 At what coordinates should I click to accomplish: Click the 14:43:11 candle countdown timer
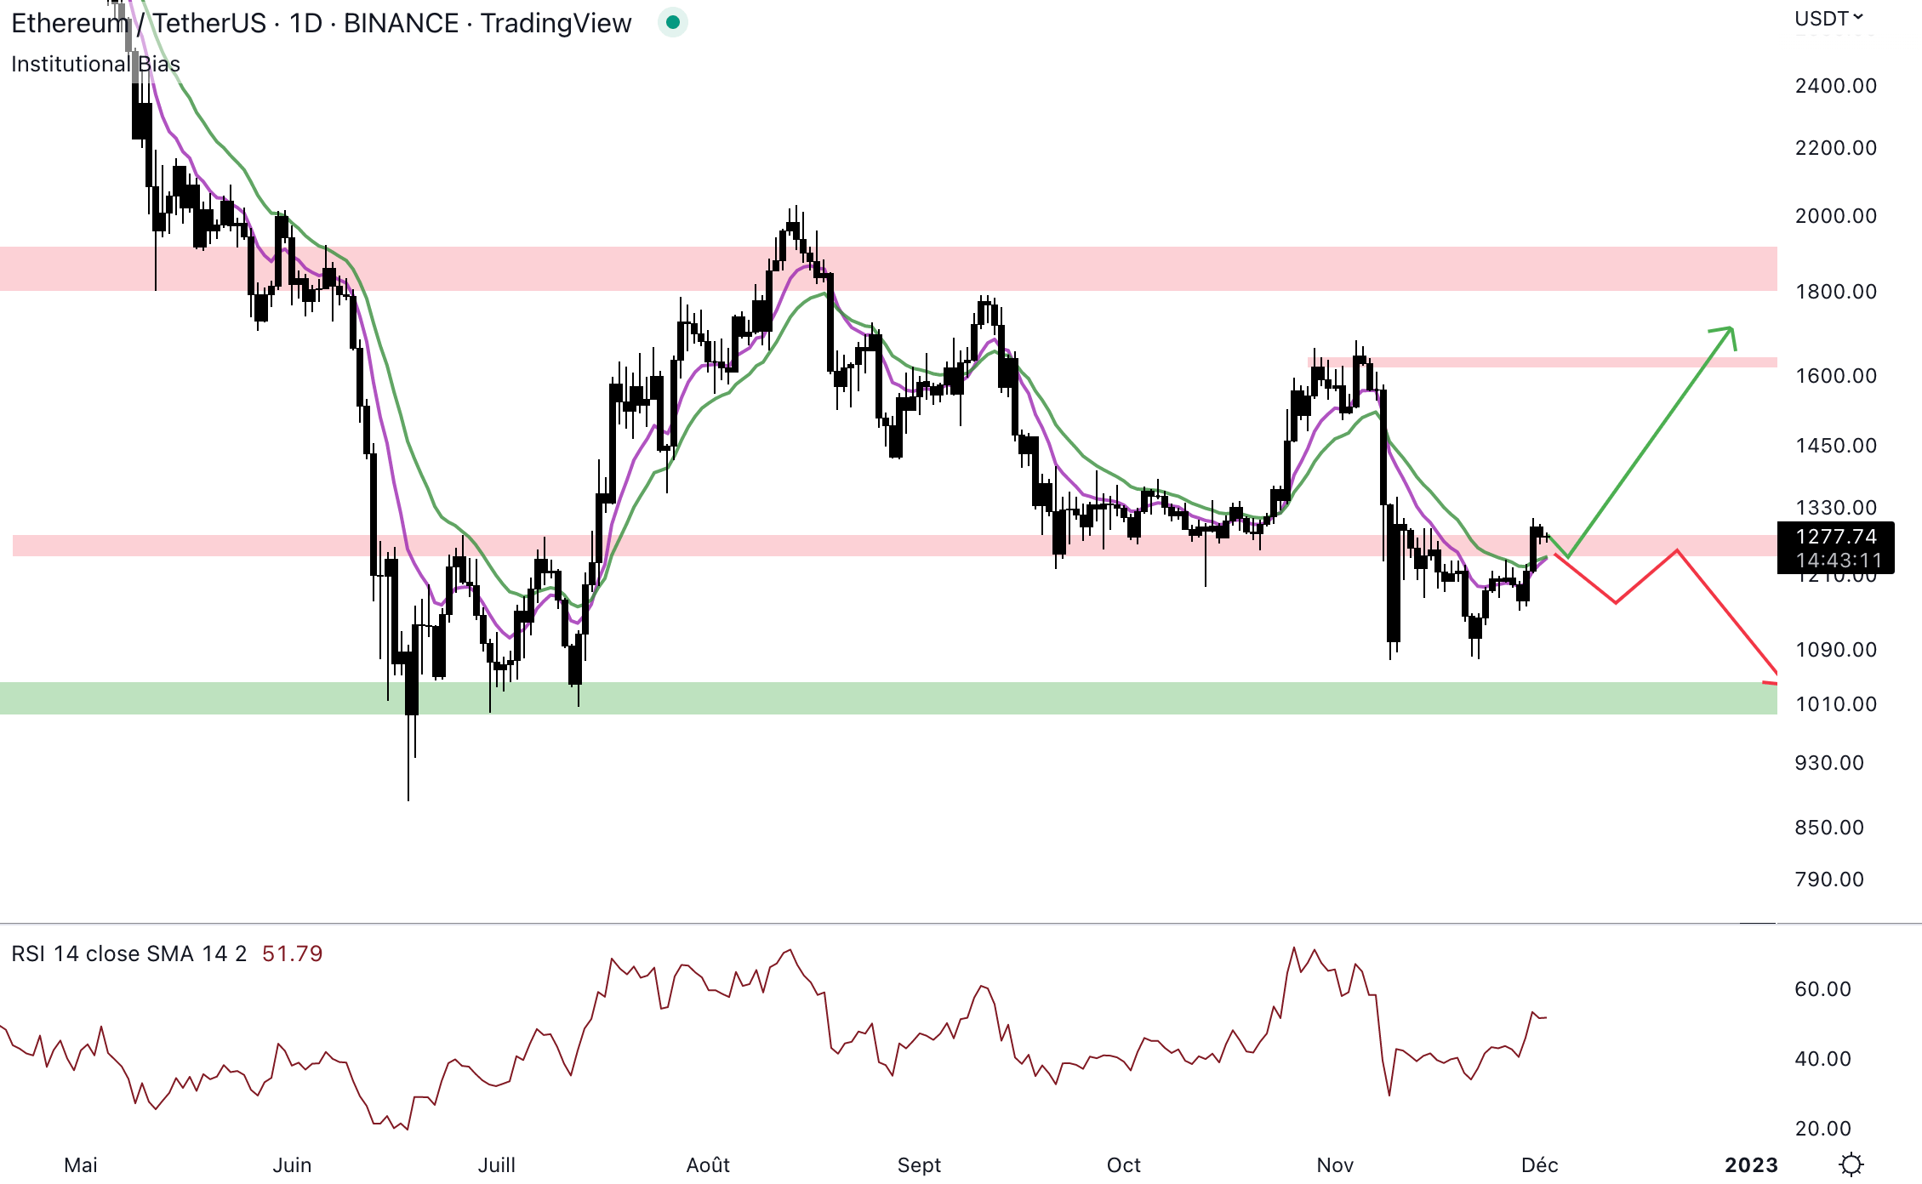(x=1838, y=561)
